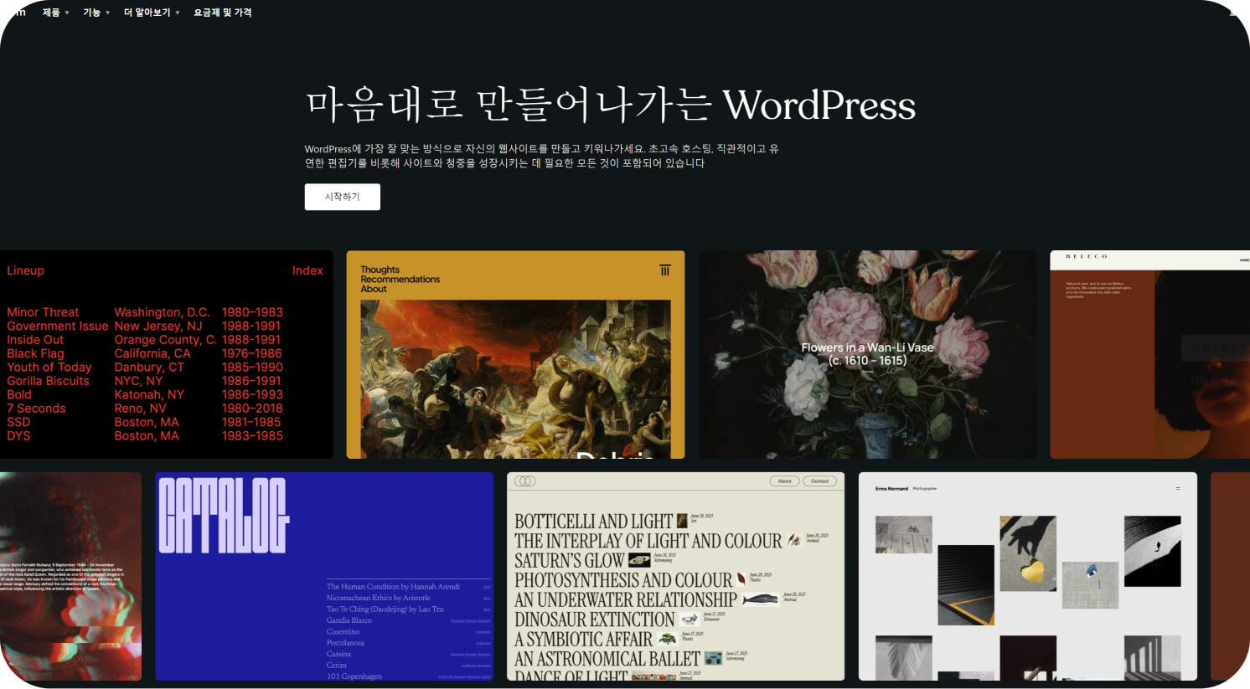The width and height of the screenshot is (1250, 689).
Task: Open the menu icon on Thoughts card
Action: 664,270
